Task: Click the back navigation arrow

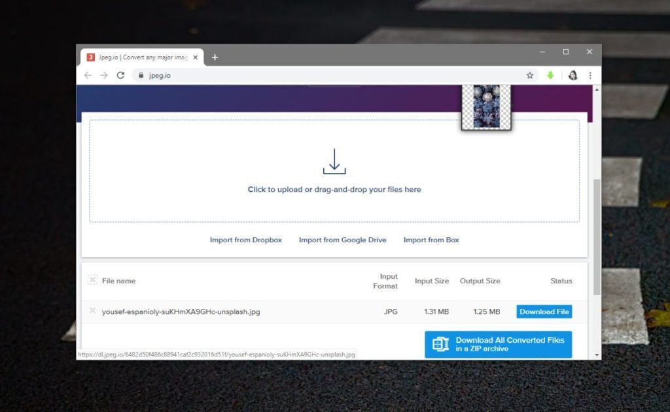Action: [x=87, y=75]
